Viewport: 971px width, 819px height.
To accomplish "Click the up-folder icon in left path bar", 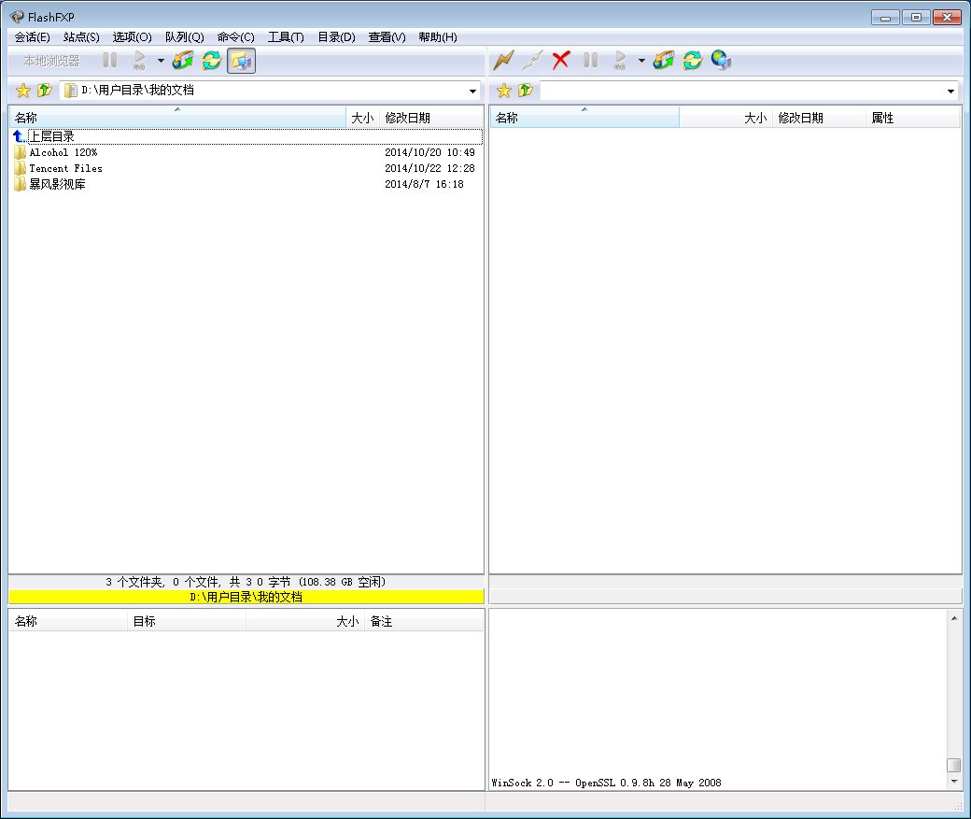I will tap(44, 91).
